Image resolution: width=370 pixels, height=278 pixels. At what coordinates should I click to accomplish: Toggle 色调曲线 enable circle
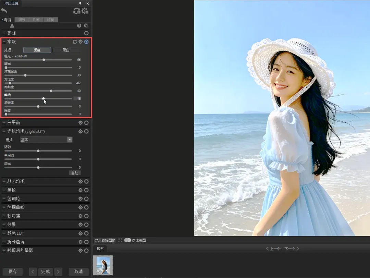pos(87,207)
